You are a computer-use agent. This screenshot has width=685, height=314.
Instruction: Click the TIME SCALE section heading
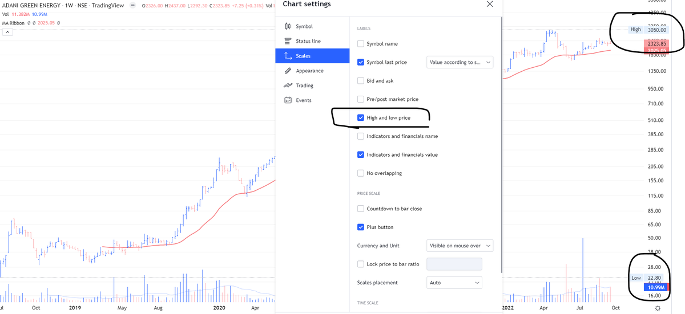point(368,303)
